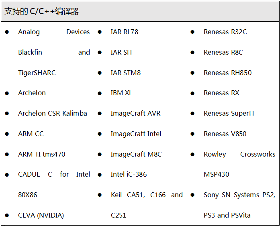Click the IAR RL78 entry
This screenshot has height=226, width=280.
point(125,32)
